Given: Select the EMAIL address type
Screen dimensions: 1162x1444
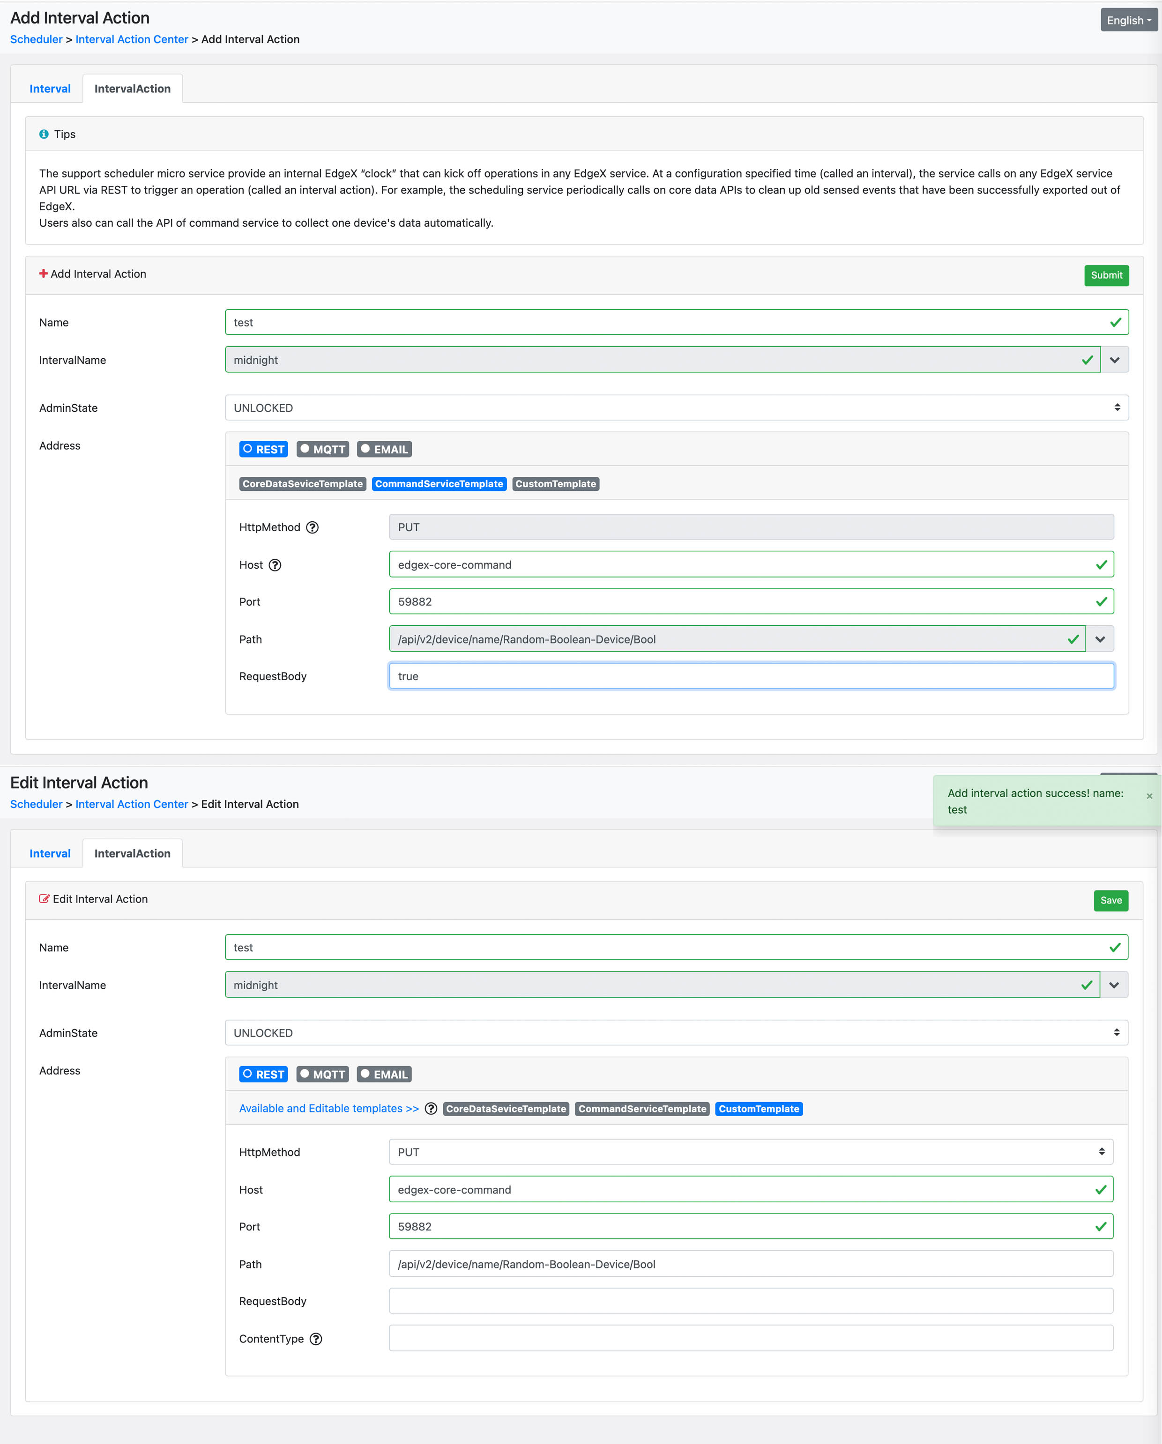Looking at the screenshot, I should 383,449.
